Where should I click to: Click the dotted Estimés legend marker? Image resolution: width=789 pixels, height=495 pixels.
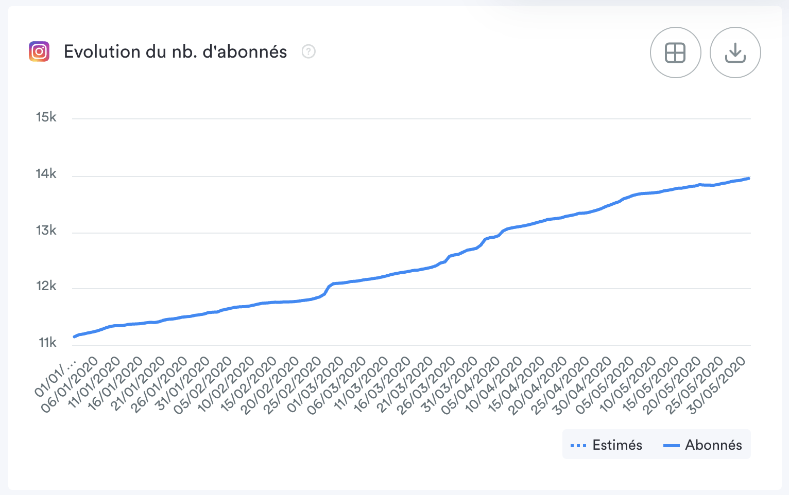tap(578, 445)
